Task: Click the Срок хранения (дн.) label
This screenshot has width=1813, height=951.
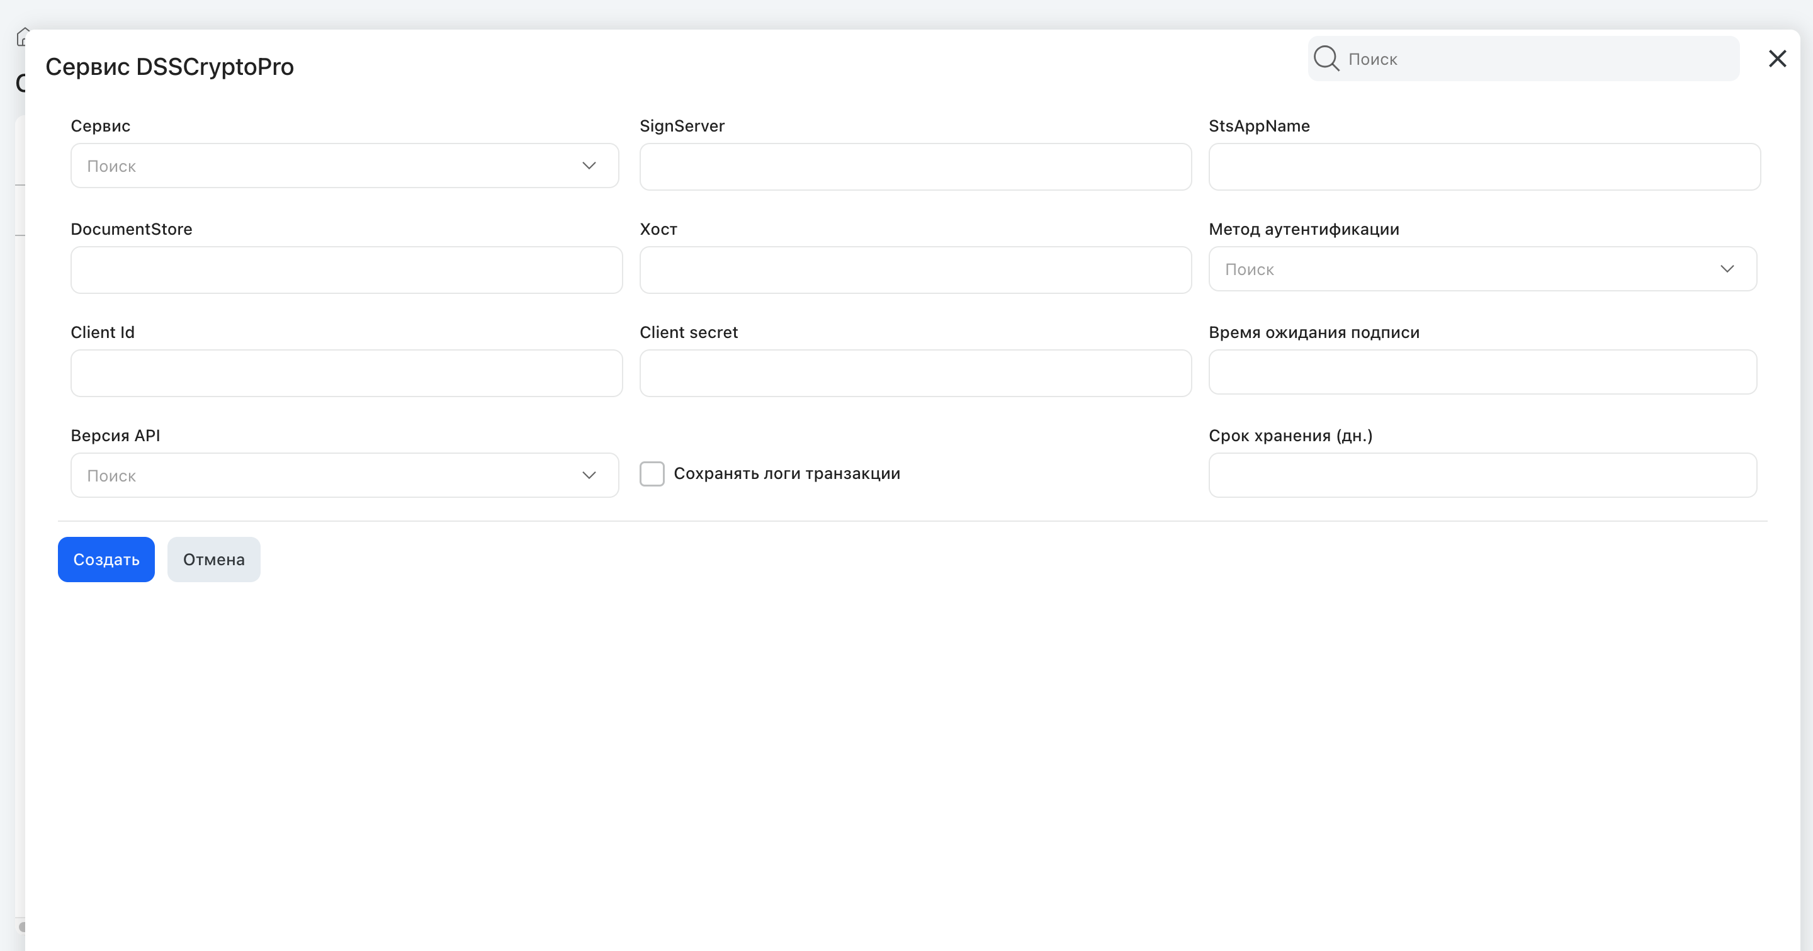Action: [x=1291, y=436]
